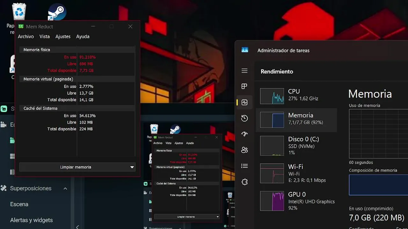Click the Recycle Bin icon inside the preview
The width and height of the screenshot is (408, 229).
coord(154,129)
